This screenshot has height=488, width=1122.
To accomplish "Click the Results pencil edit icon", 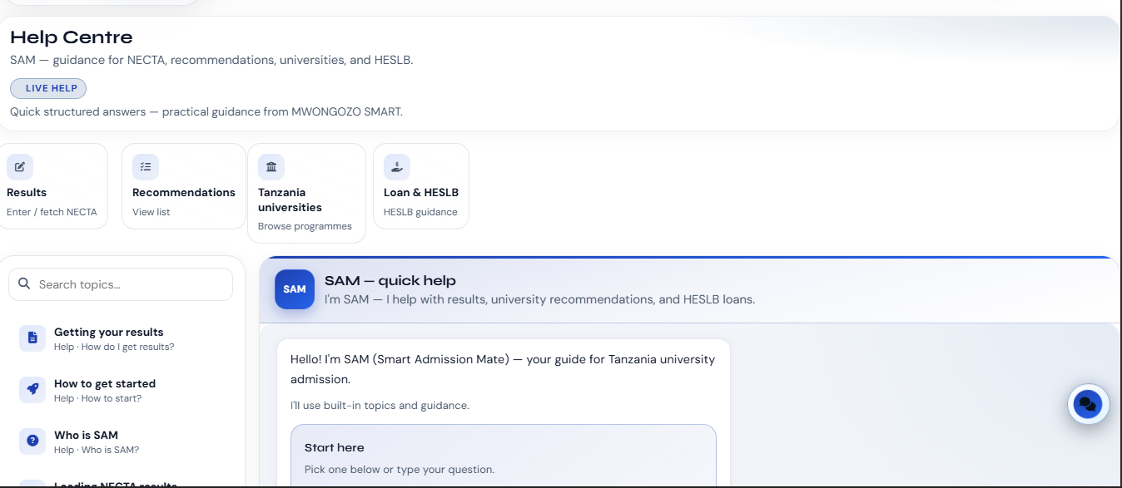I will point(20,167).
